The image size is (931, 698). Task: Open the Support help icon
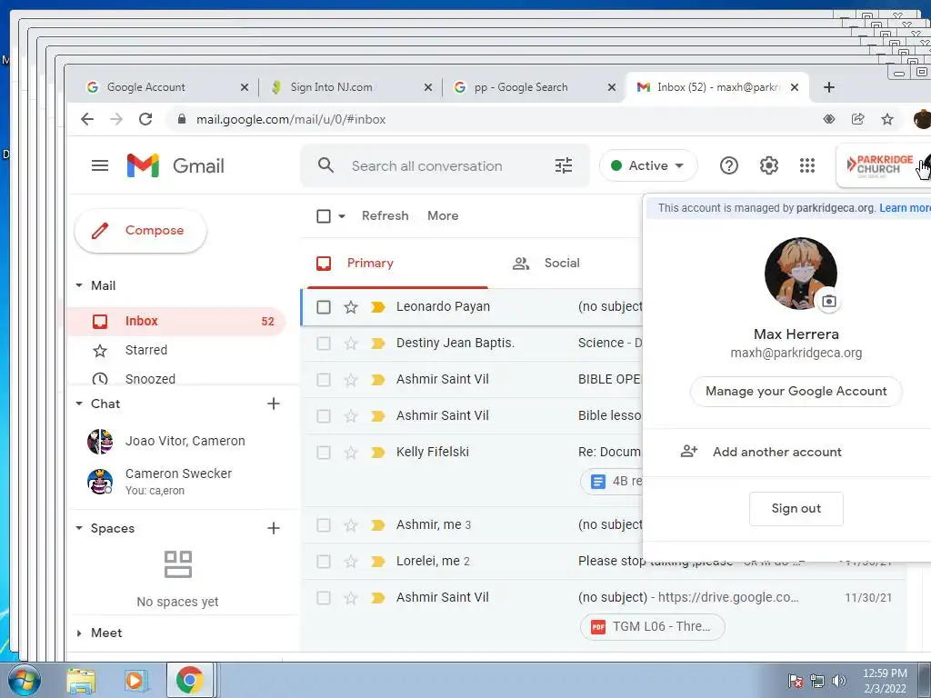click(728, 165)
